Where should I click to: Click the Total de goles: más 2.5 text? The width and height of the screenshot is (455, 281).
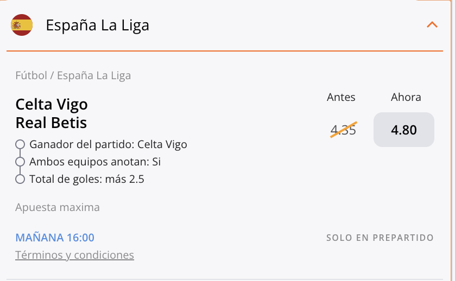[x=87, y=179]
